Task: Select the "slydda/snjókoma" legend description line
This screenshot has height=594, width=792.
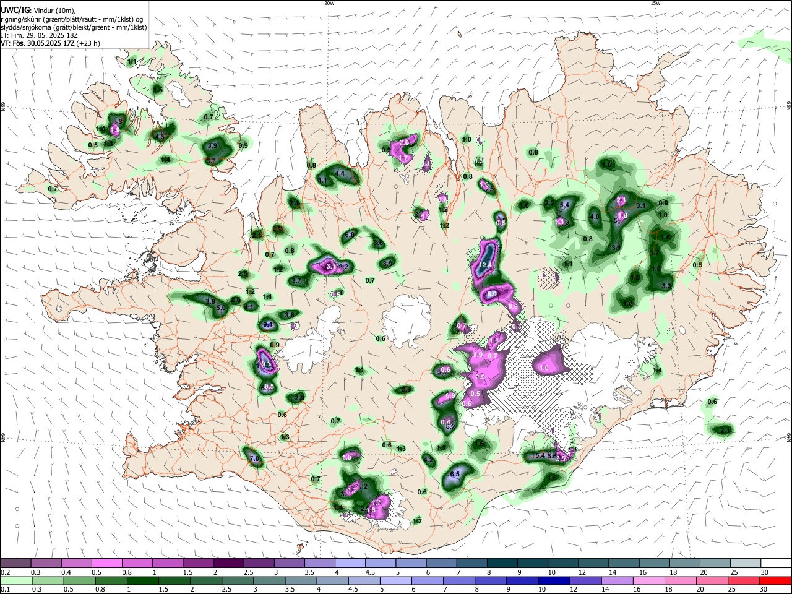Action: [x=74, y=27]
